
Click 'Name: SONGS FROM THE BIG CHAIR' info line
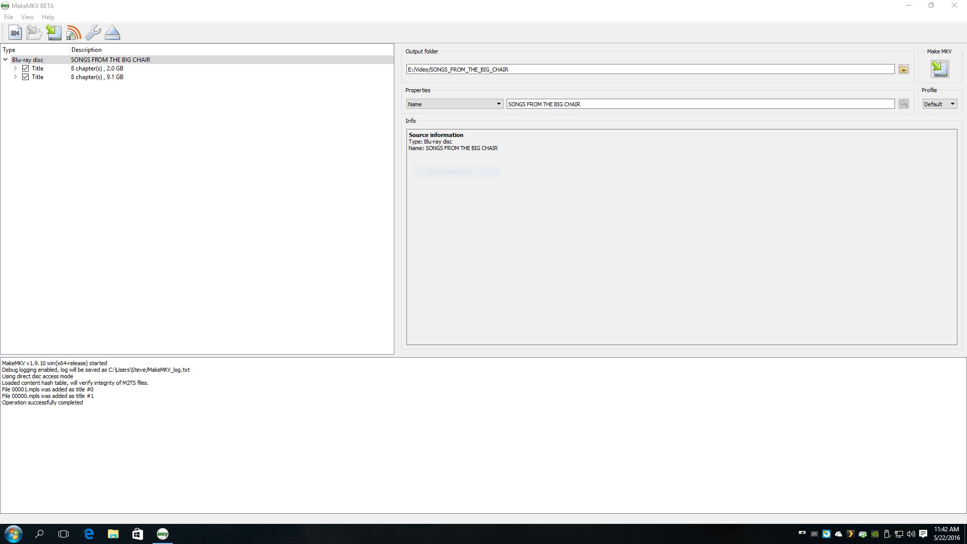point(453,148)
